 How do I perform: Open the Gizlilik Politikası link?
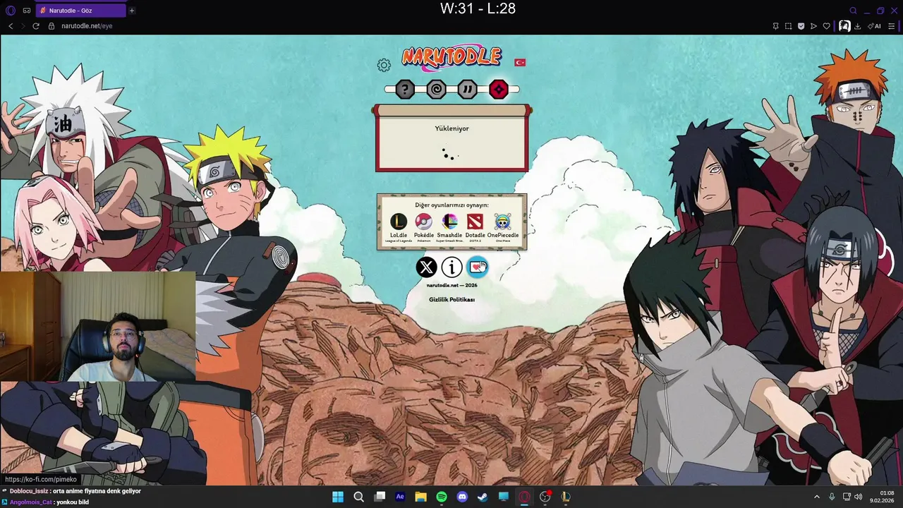tap(451, 299)
